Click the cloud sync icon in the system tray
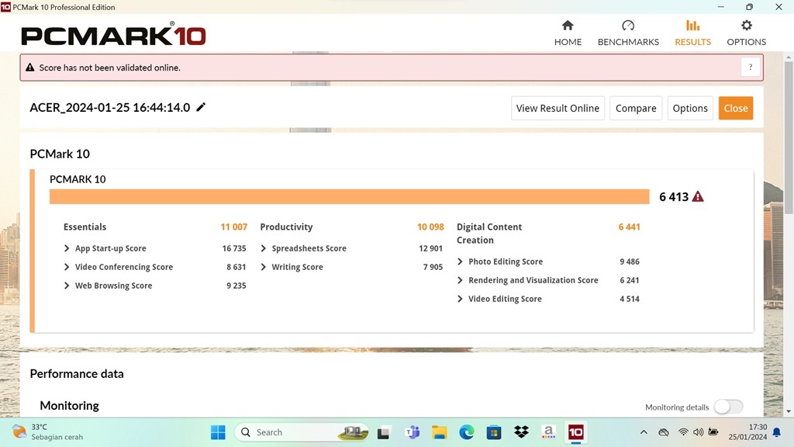This screenshot has width=794, height=447. [x=664, y=432]
